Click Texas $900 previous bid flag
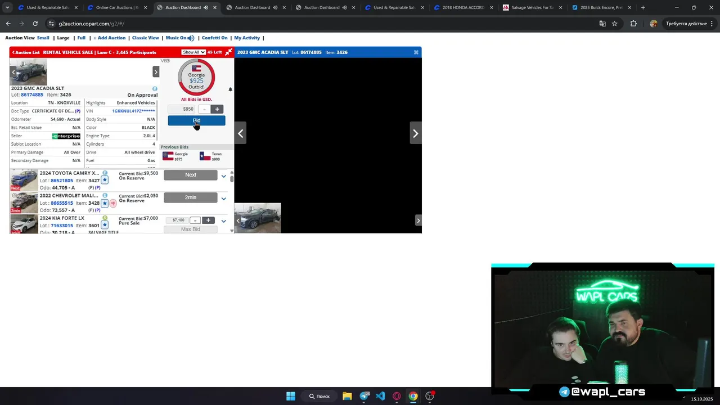The image size is (720, 405). tap(205, 156)
